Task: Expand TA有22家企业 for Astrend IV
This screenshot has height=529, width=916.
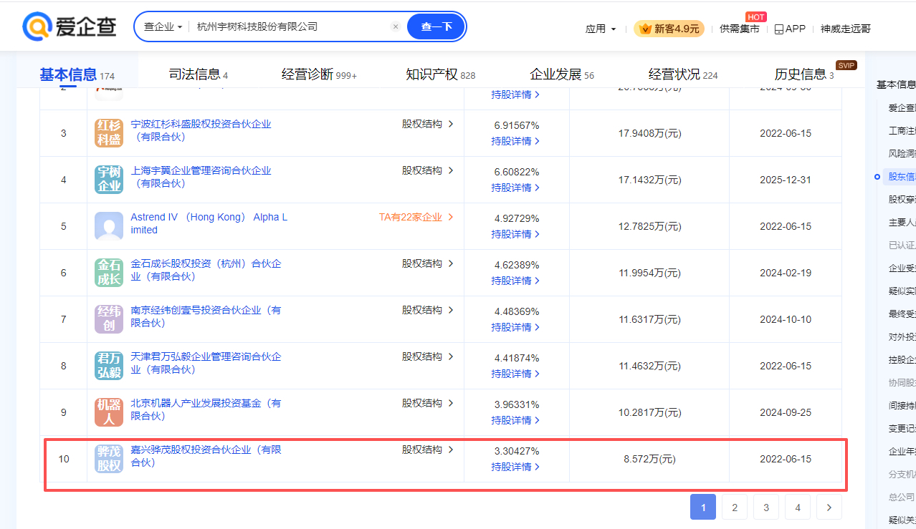Action: tap(416, 217)
